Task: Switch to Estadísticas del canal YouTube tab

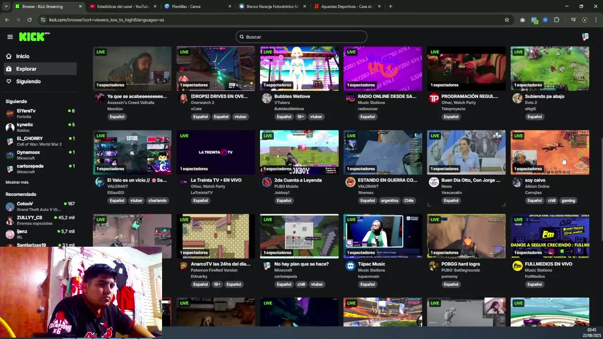Action: [x=123, y=7]
